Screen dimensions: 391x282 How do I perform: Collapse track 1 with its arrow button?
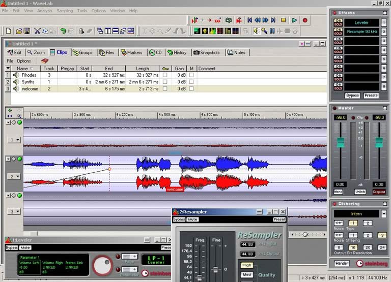point(8,122)
